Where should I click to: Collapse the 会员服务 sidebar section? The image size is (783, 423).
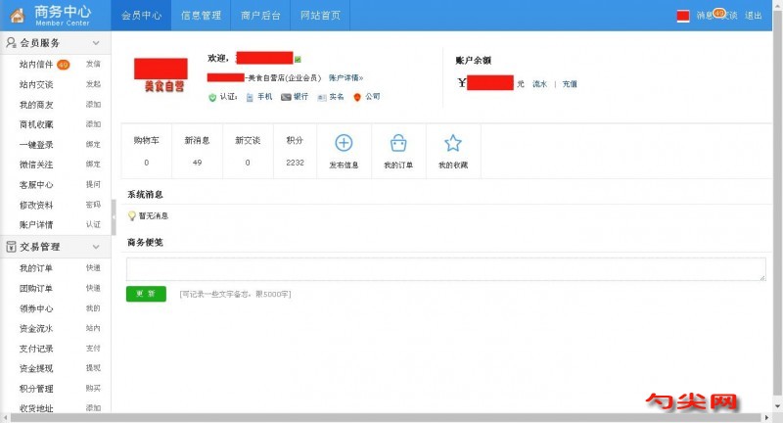pyautogui.click(x=96, y=44)
